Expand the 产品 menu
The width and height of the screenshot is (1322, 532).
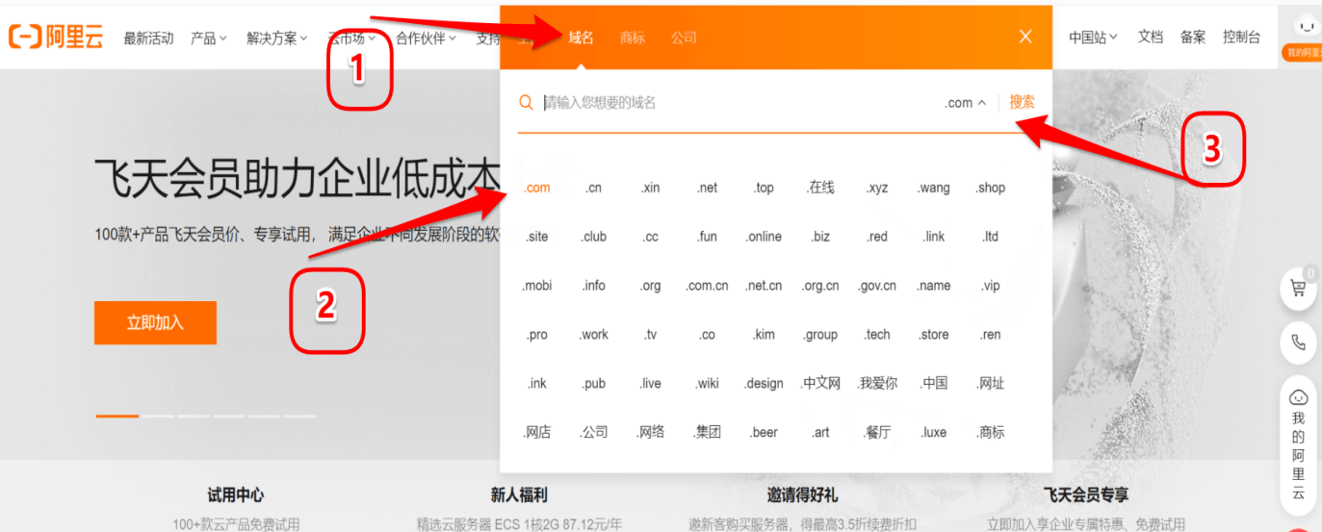coord(208,38)
